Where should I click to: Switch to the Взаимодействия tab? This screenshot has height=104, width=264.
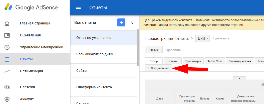pyautogui.click(x=240, y=61)
